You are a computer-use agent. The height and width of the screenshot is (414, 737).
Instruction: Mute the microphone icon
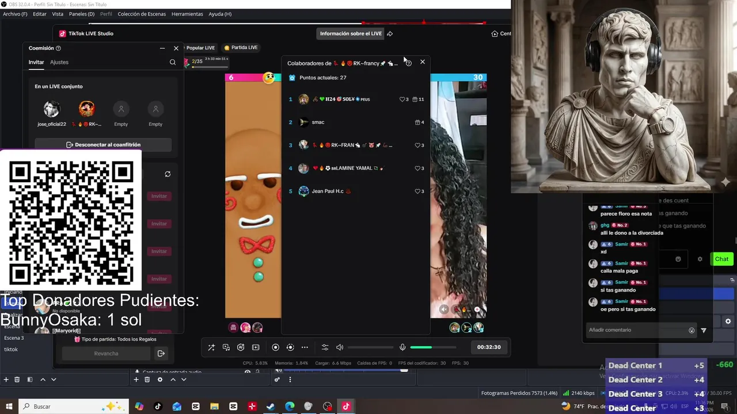402,347
